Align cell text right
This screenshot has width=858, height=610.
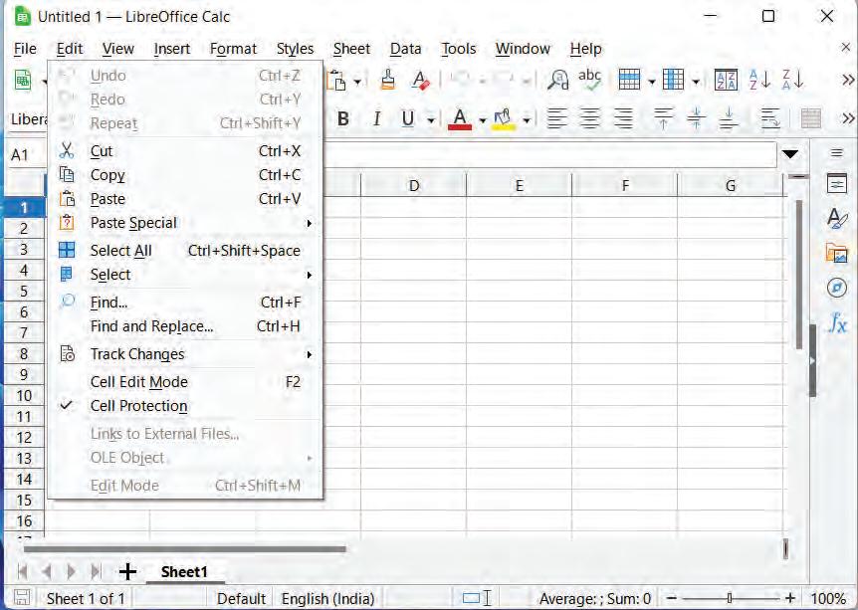coord(623,118)
